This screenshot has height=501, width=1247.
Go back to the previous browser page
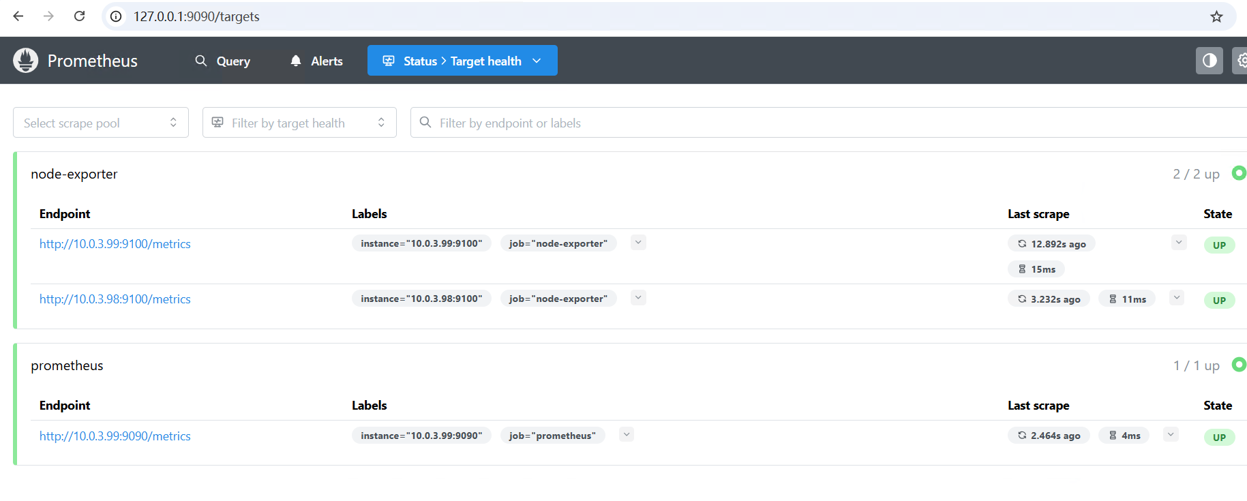coord(18,16)
